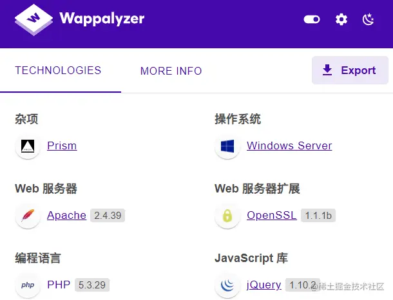Screen dimensions: 393x300
Task: Click the Wappalyzer diamond logo
Action: 34,20
